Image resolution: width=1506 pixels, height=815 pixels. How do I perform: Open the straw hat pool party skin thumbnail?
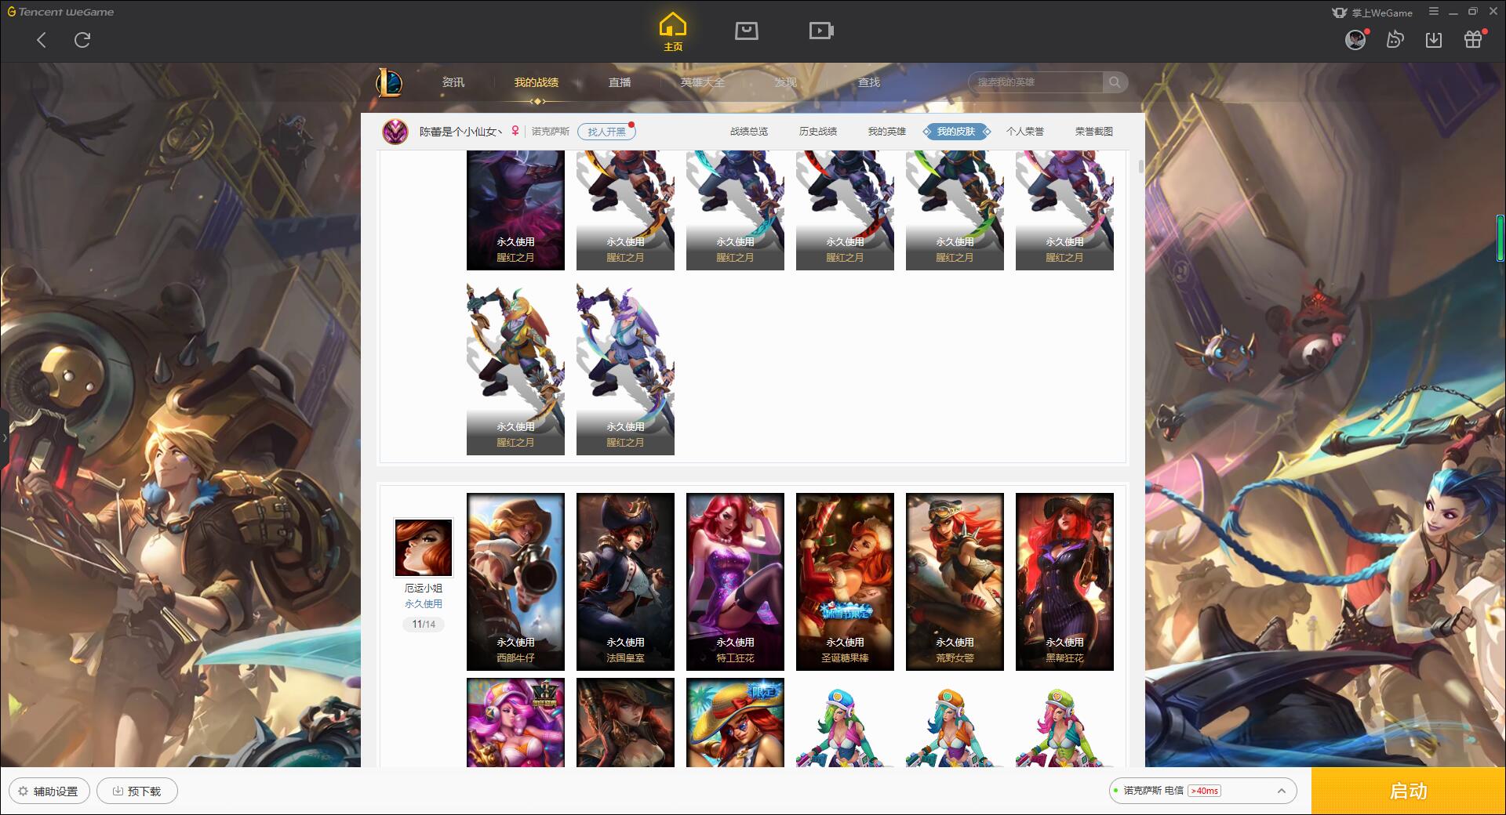(x=735, y=723)
